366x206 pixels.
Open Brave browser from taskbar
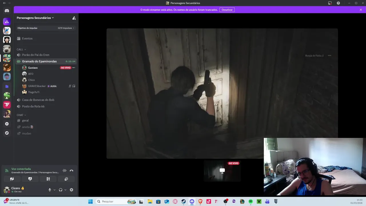click(200, 201)
